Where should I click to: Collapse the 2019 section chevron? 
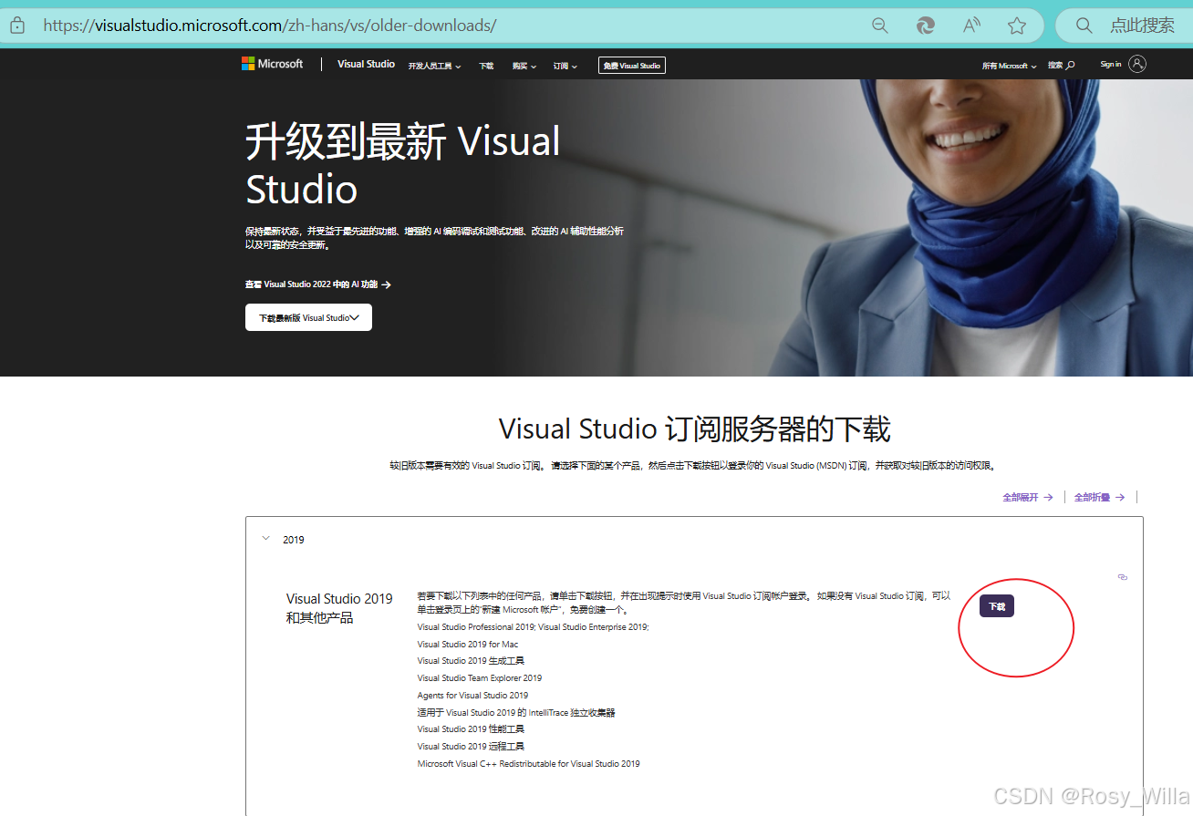point(266,539)
